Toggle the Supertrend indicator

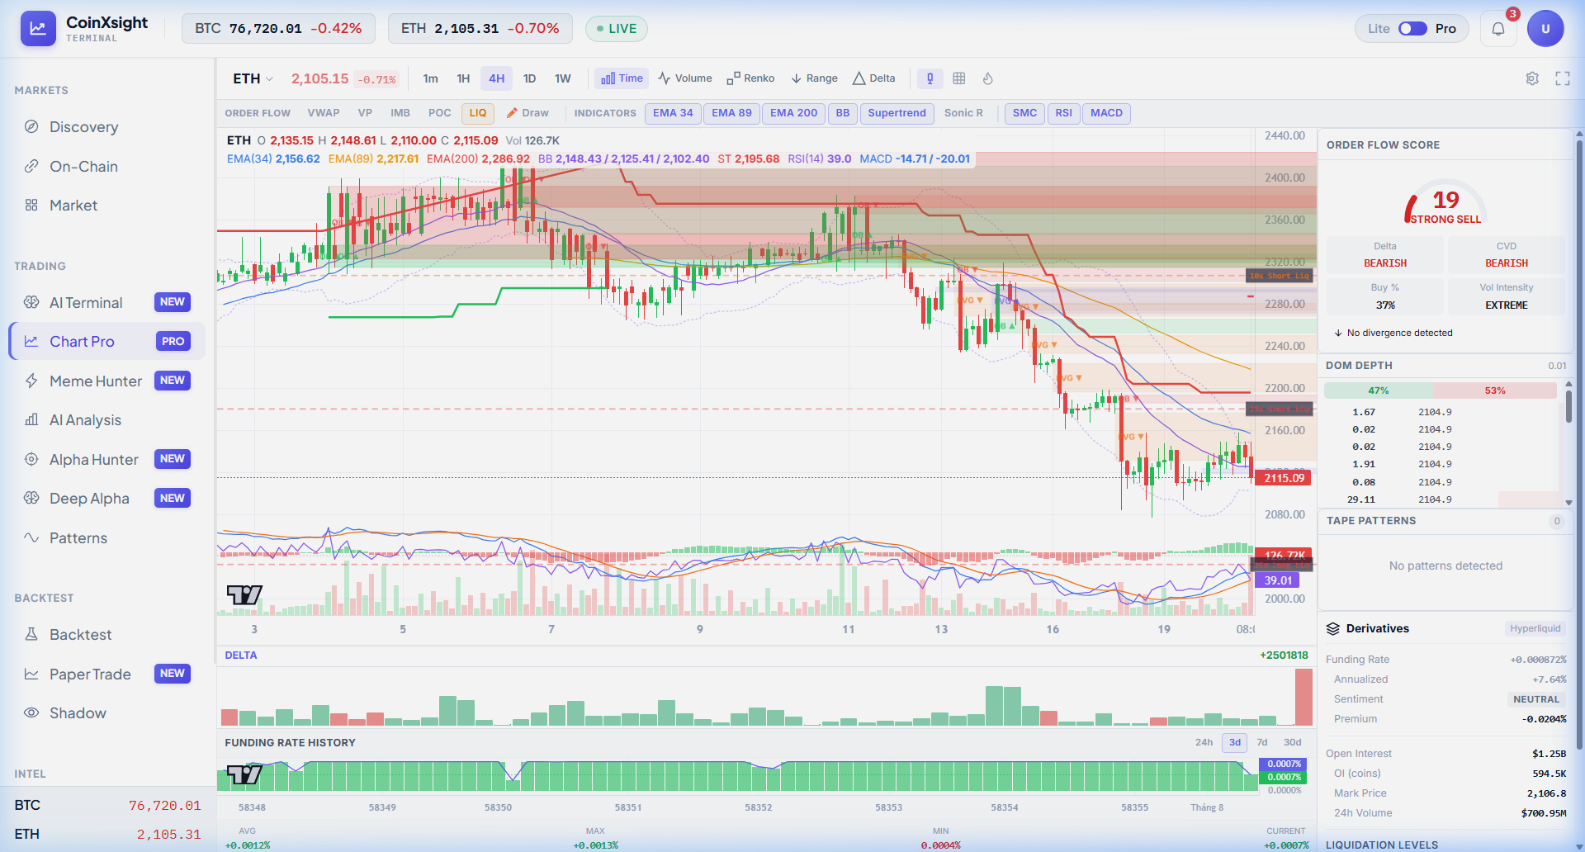[x=897, y=113]
